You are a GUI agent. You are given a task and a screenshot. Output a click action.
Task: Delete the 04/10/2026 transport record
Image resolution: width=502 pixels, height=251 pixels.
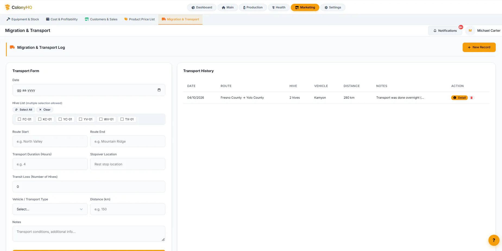[x=472, y=98]
